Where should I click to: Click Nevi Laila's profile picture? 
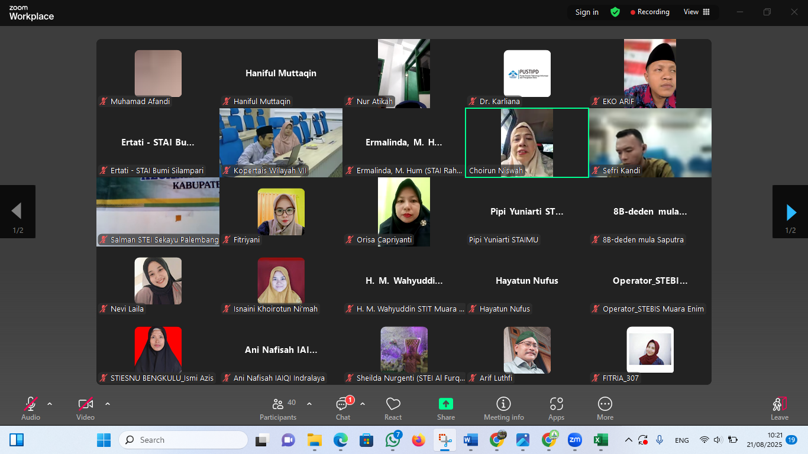pos(158,281)
